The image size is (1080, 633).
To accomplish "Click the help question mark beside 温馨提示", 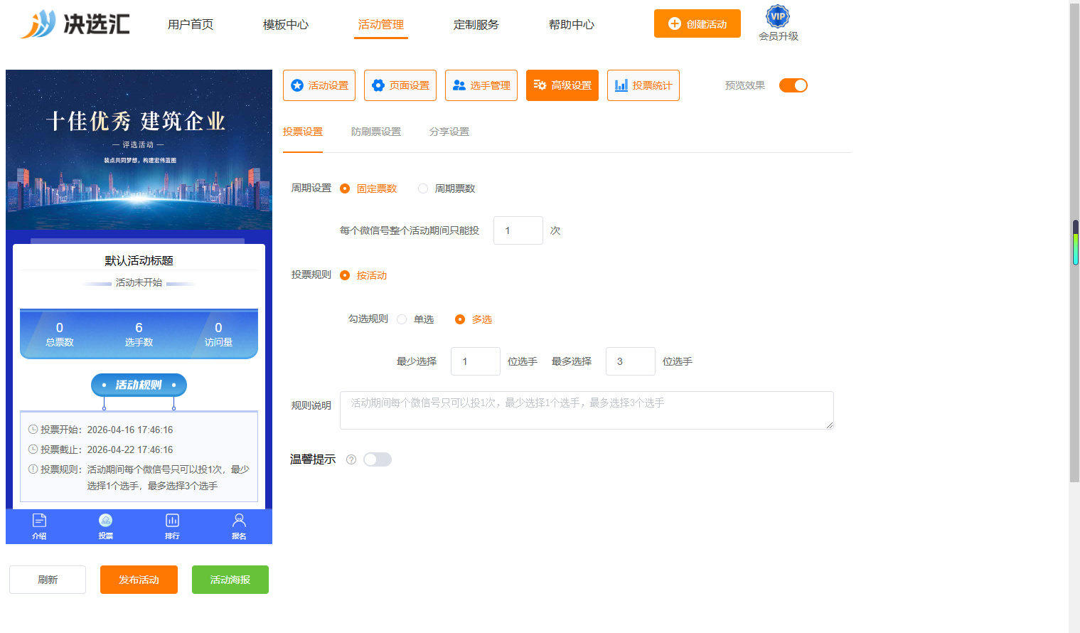I will [x=351, y=459].
